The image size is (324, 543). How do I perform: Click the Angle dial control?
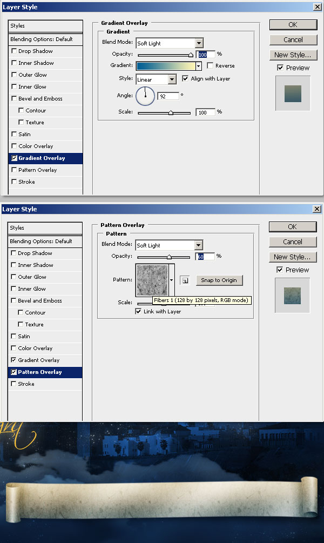tap(145, 96)
